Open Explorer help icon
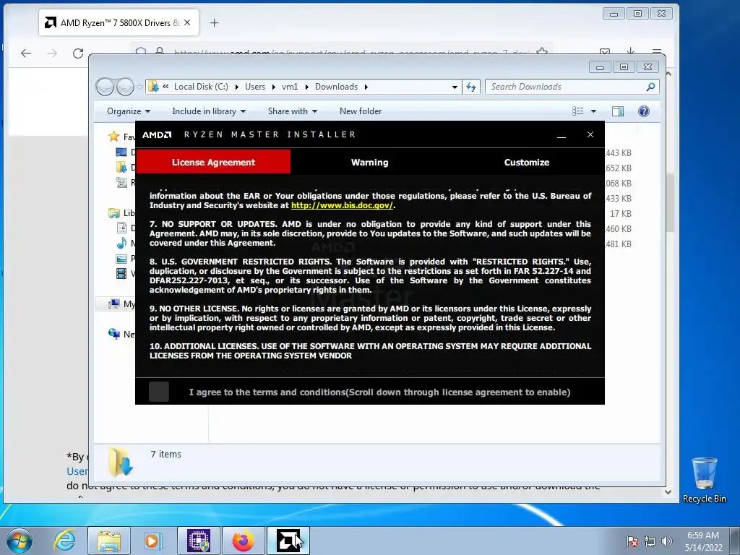The height and width of the screenshot is (555, 740). point(643,111)
